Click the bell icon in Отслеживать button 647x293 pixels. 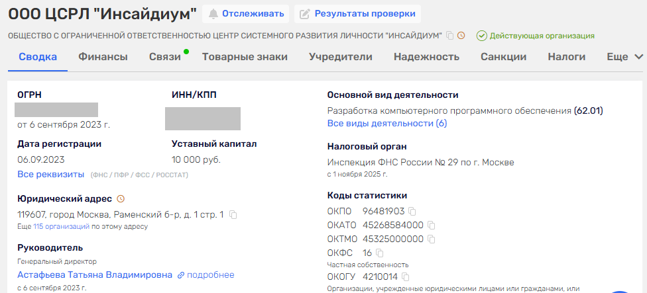point(213,14)
